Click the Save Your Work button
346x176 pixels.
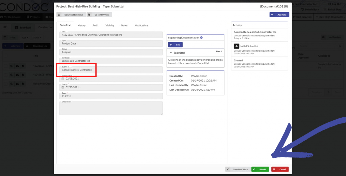pyautogui.click(x=238, y=169)
